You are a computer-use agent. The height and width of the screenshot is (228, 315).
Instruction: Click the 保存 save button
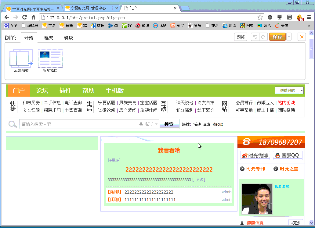click(x=277, y=37)
